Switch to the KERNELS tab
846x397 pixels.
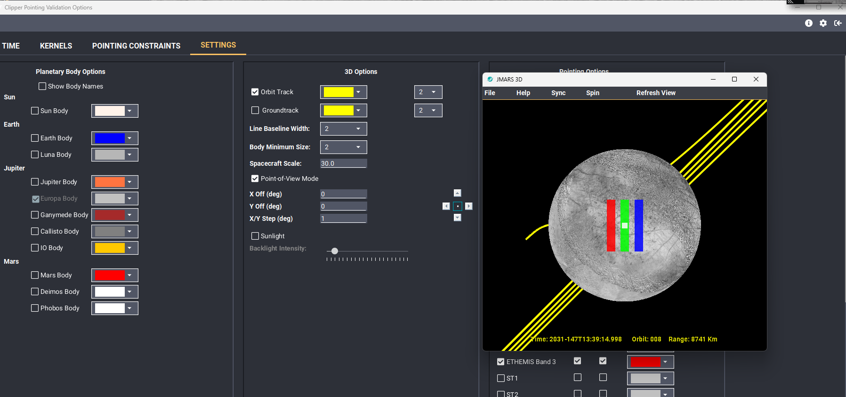pos(56,46)
